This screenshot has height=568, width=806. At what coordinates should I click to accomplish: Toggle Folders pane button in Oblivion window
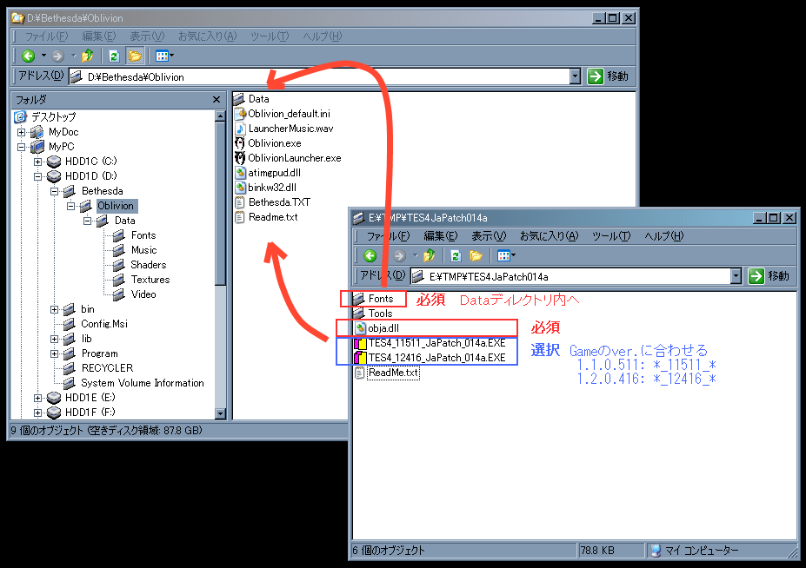(135, 56)
